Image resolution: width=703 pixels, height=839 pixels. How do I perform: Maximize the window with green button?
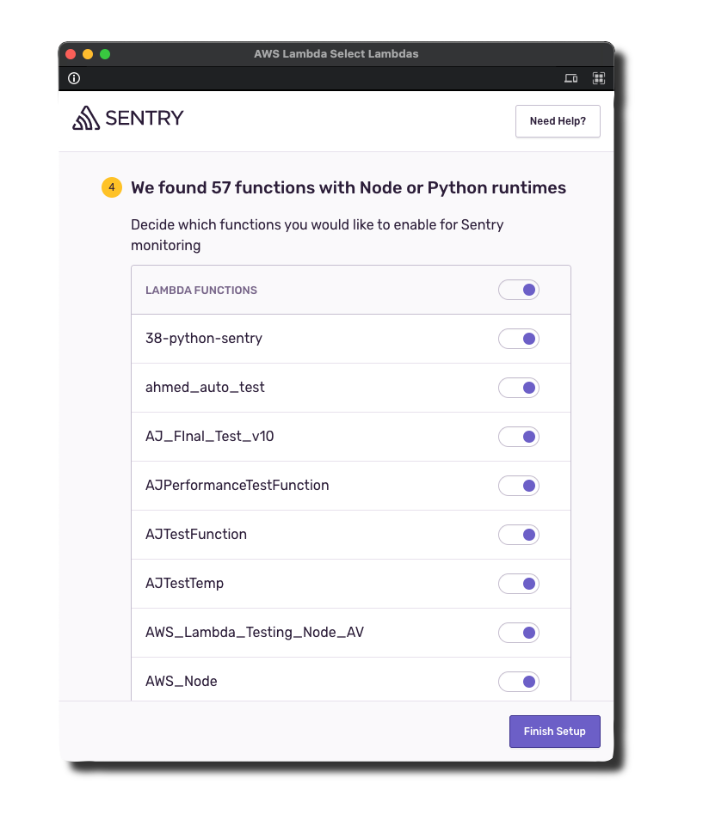pos(105,54)
